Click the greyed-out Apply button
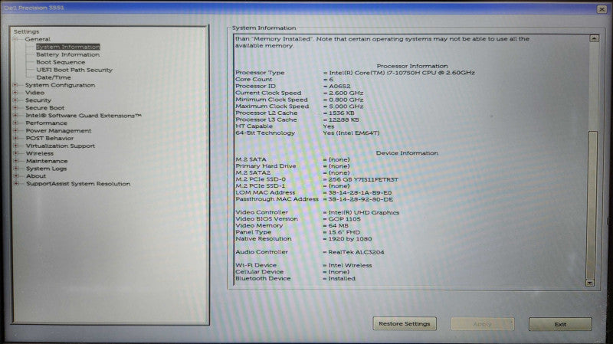This screenshot has height=344, width=613. tap(483, 324)
